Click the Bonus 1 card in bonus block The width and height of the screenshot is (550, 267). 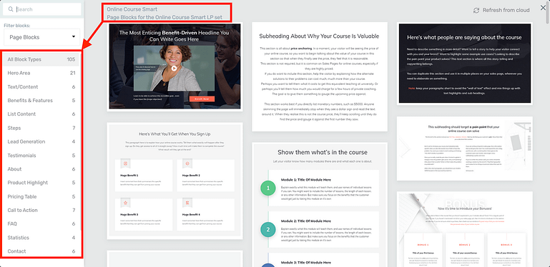(423, 250)
